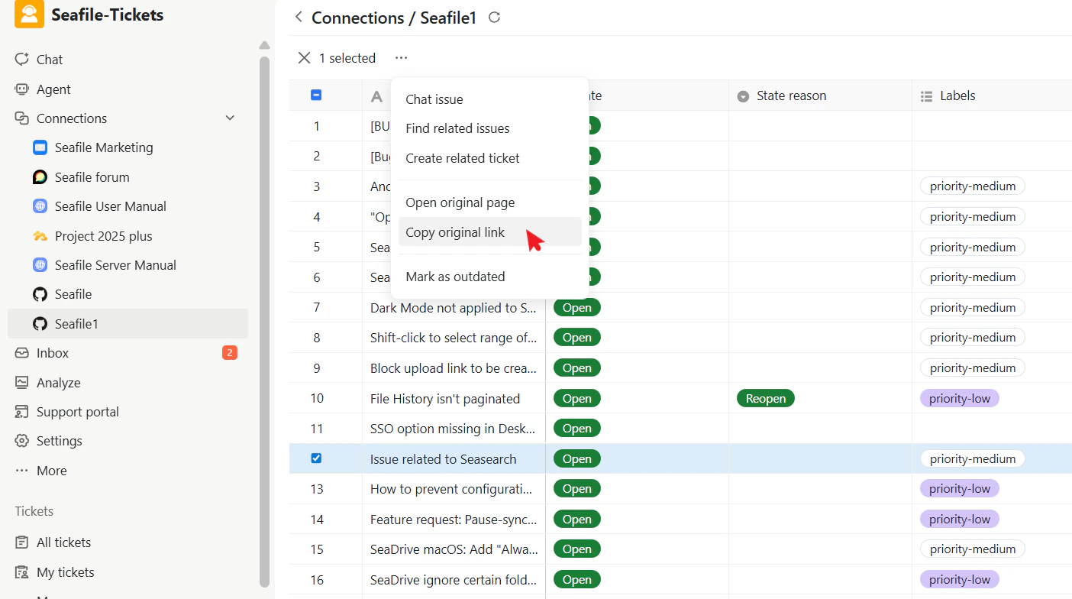Click the State reason column icon
This screenshot has width=1072, height=599.
click(x=743, y=96)
